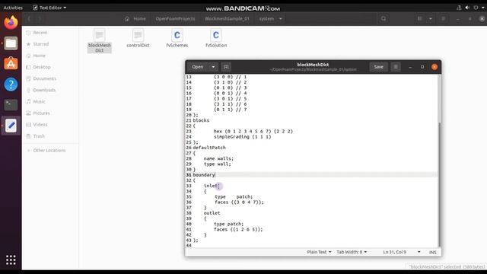Create new document tab in editor
This screenshot has height=274, width=487.
point(226,67)
